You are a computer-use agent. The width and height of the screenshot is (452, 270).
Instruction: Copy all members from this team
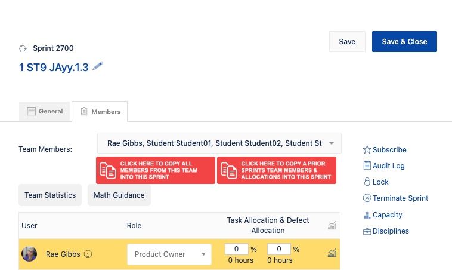coord(155,170)
